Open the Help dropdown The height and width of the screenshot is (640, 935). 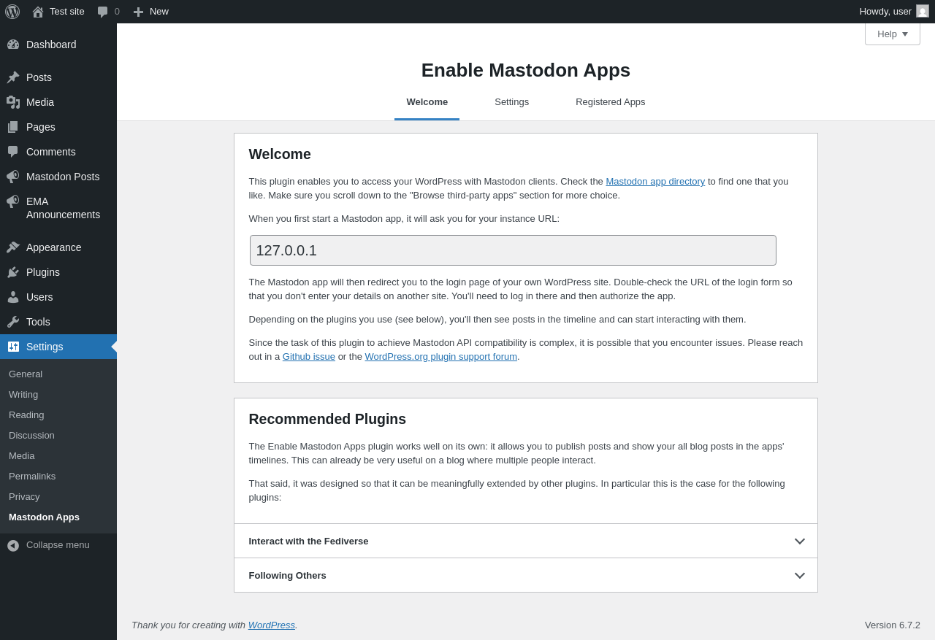pyautogui.click(x=893, y=34)
